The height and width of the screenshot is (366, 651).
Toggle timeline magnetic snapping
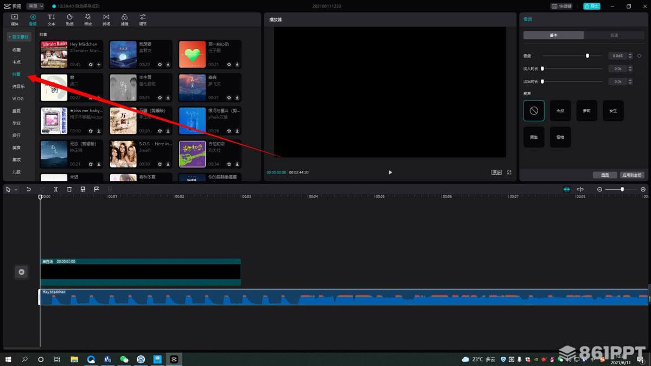567,189
